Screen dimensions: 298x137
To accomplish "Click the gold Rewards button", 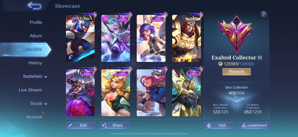I will (237, 72).
